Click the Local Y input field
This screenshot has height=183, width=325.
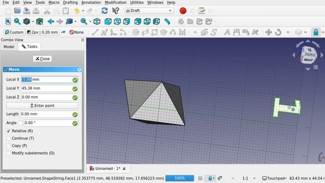(x=49, y=88)
